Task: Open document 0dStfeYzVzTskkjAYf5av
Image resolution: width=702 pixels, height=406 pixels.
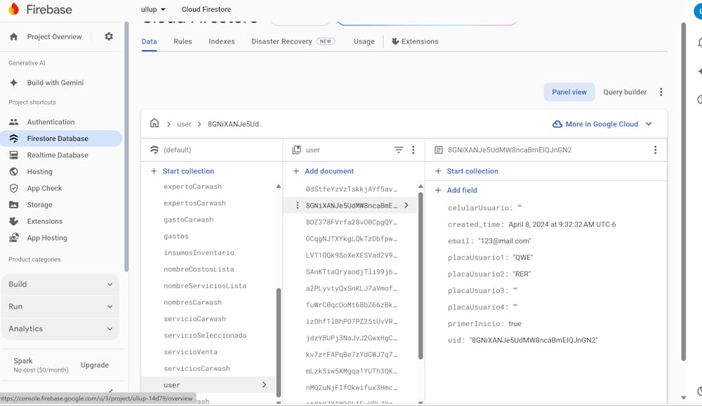Action: point(352,189)
